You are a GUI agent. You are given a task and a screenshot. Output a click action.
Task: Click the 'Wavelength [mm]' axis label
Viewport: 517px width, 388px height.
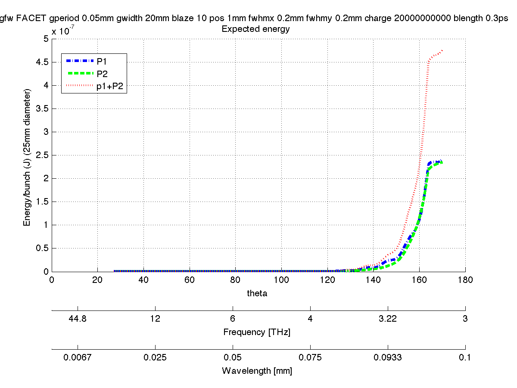tap(257, 371)
